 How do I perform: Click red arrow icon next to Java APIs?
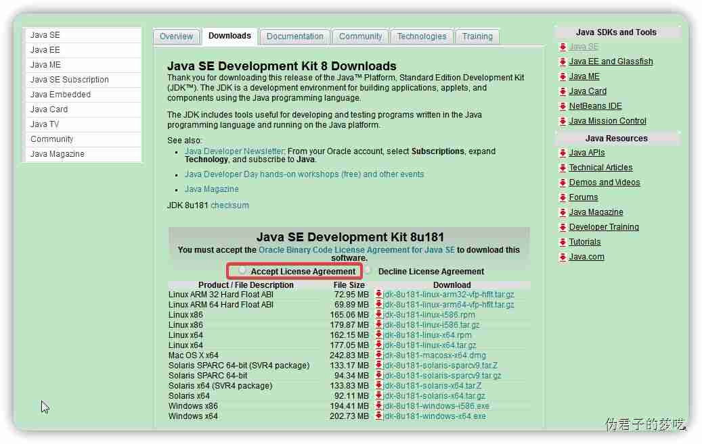click(x=563, y=153)
